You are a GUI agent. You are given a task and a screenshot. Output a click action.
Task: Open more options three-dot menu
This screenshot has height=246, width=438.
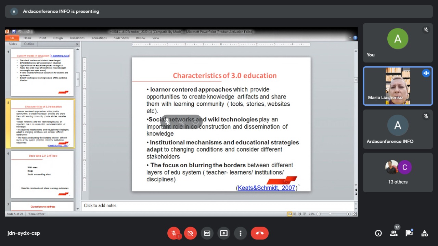point(241,233)
